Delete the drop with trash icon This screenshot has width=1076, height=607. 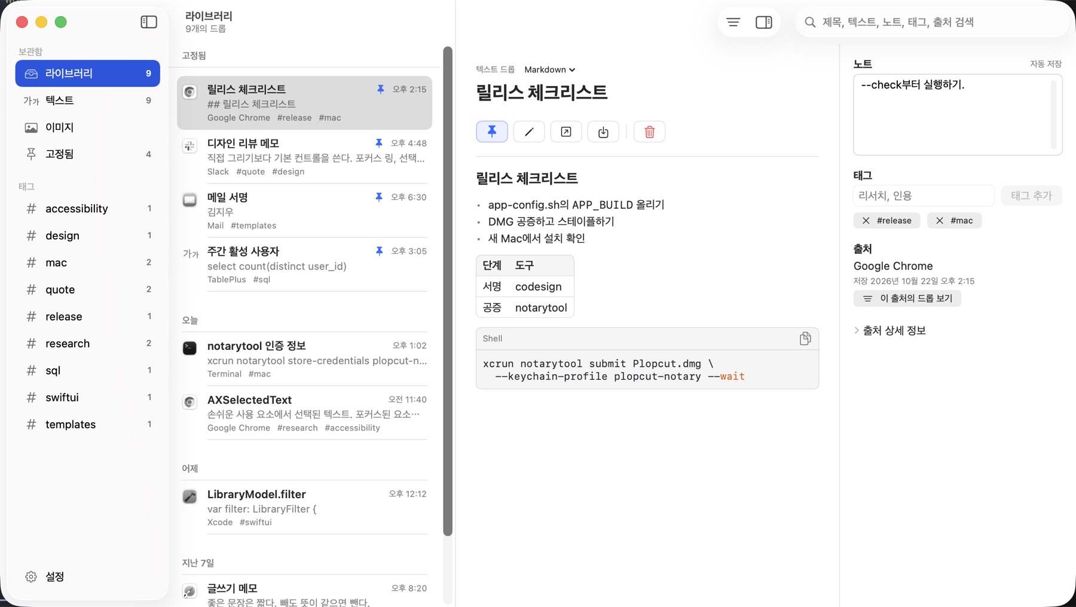pyautogui.click(x=650, y=132)
